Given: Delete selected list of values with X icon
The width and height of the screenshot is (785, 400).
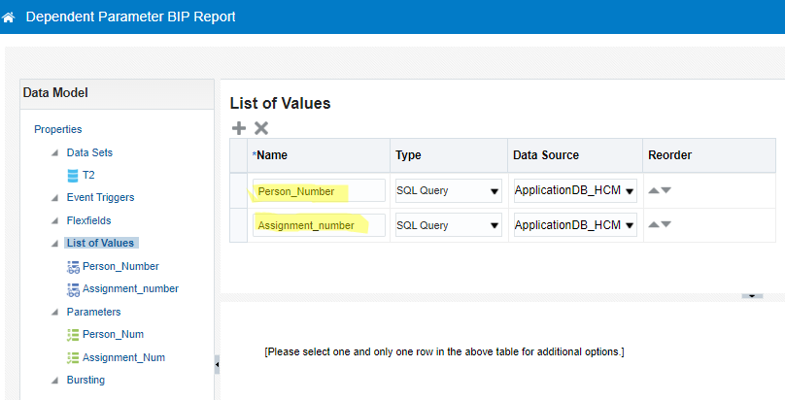Looking at the screenshot, I should [261, 128].
